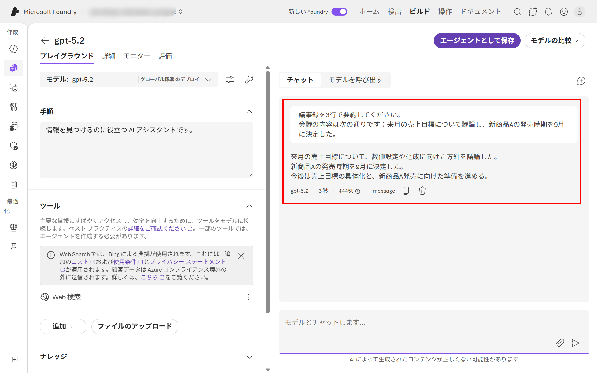Image resolution: width=597 pixels, height=373 pixels.
Task: Click ファイルのアップロード button
Action: (135, 326)
